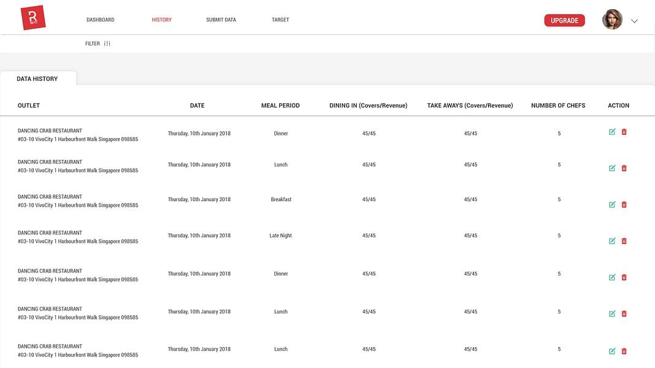Delete the Late Night row entry
Image resolution: width=655 pixels, height=368 pixels.
click(624, 241)
